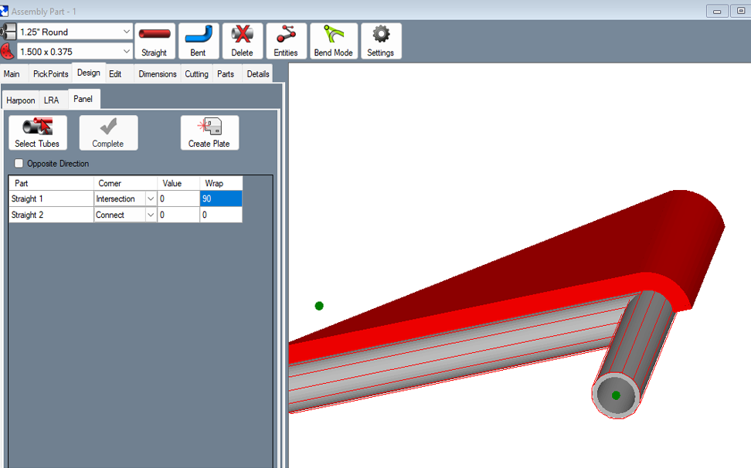The width and height of the screenshot is (751, 468).
Task: Click the Value column header
Action: coord(178,183)
